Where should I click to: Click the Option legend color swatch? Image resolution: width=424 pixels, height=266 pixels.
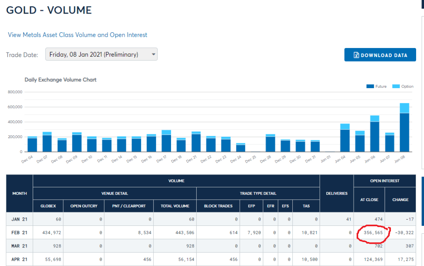coord(396,86)
